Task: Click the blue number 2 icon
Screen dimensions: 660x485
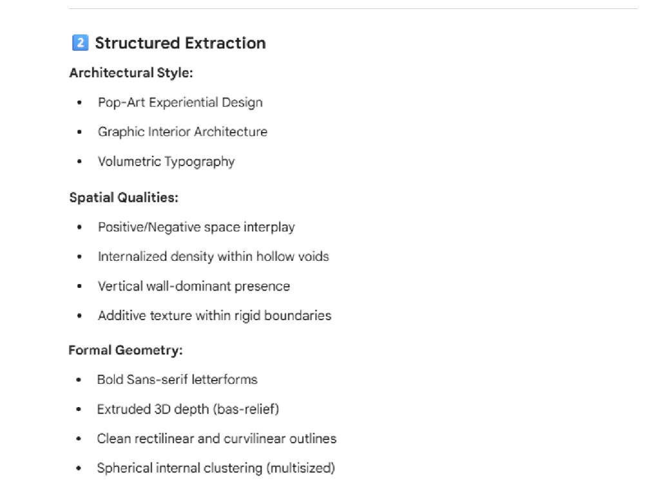Action: 80,43
